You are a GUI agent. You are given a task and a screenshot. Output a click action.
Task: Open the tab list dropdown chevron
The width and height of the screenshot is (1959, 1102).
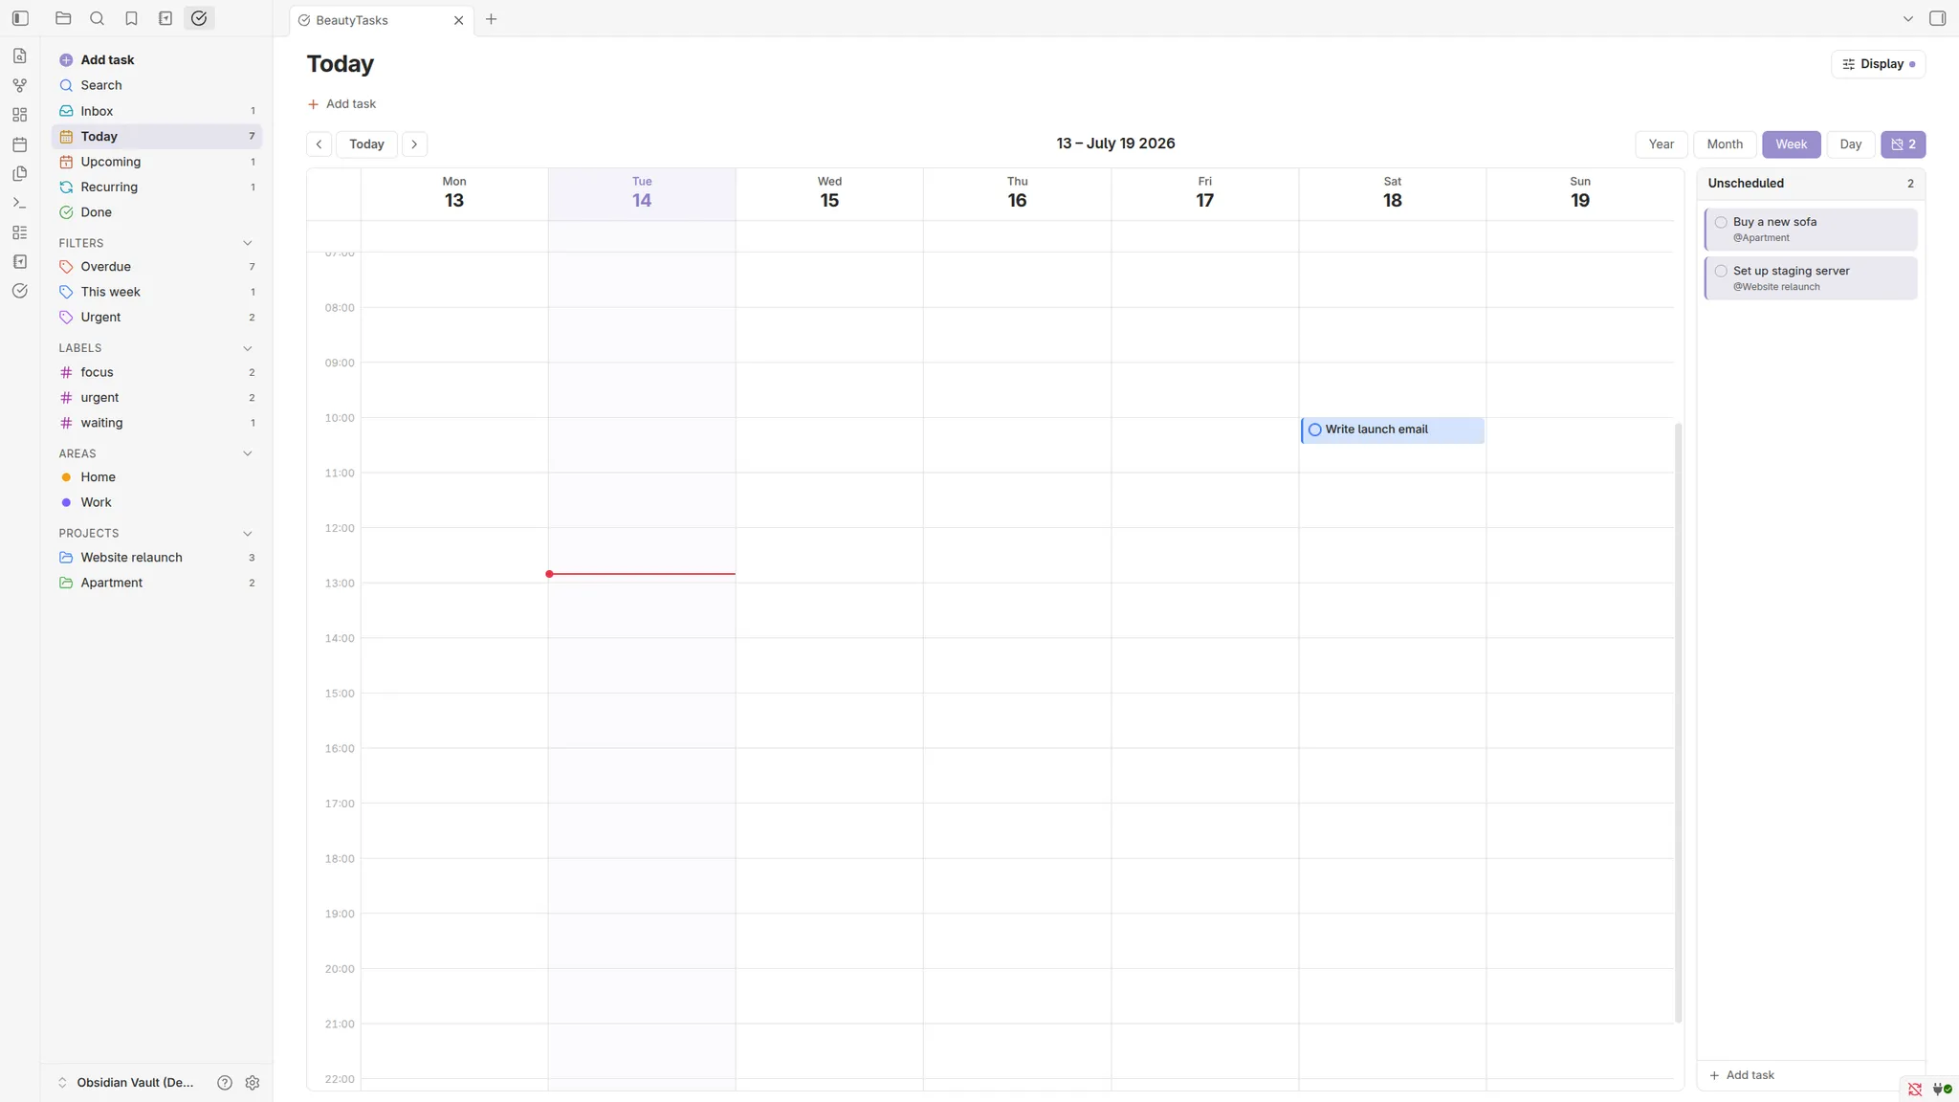tap(1908, 18)
